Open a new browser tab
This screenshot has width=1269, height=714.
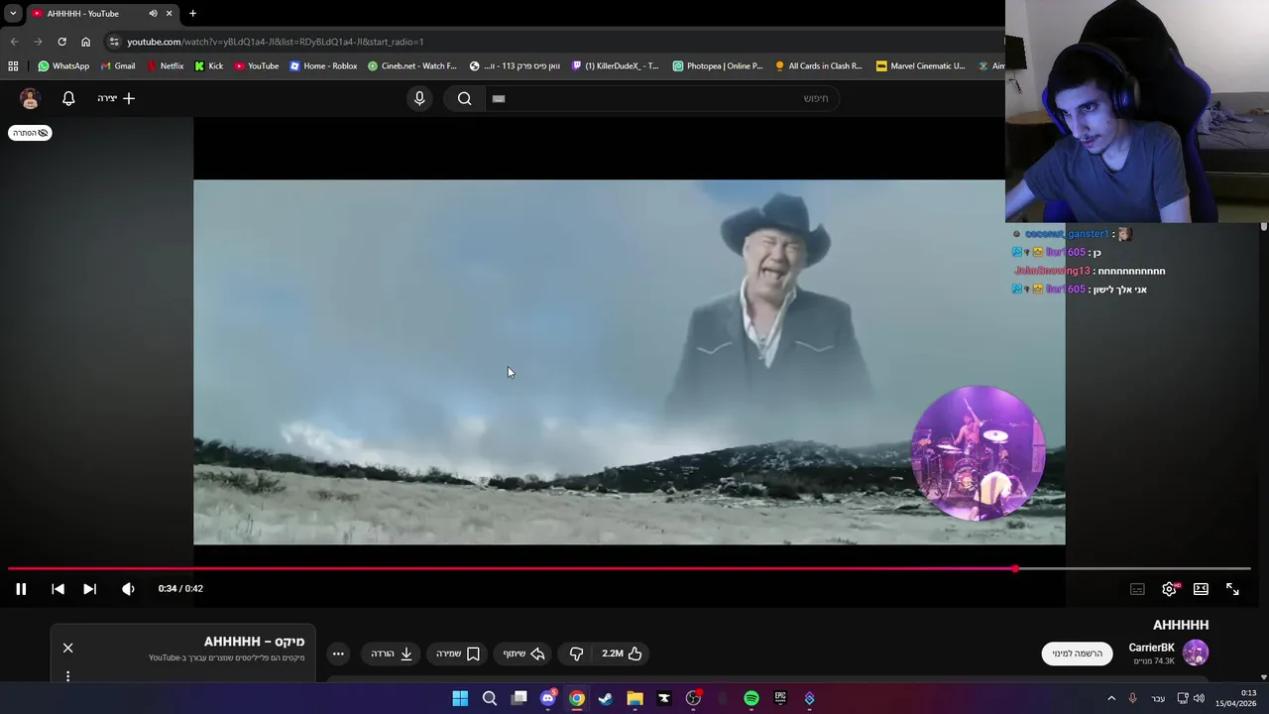(192, 13)
